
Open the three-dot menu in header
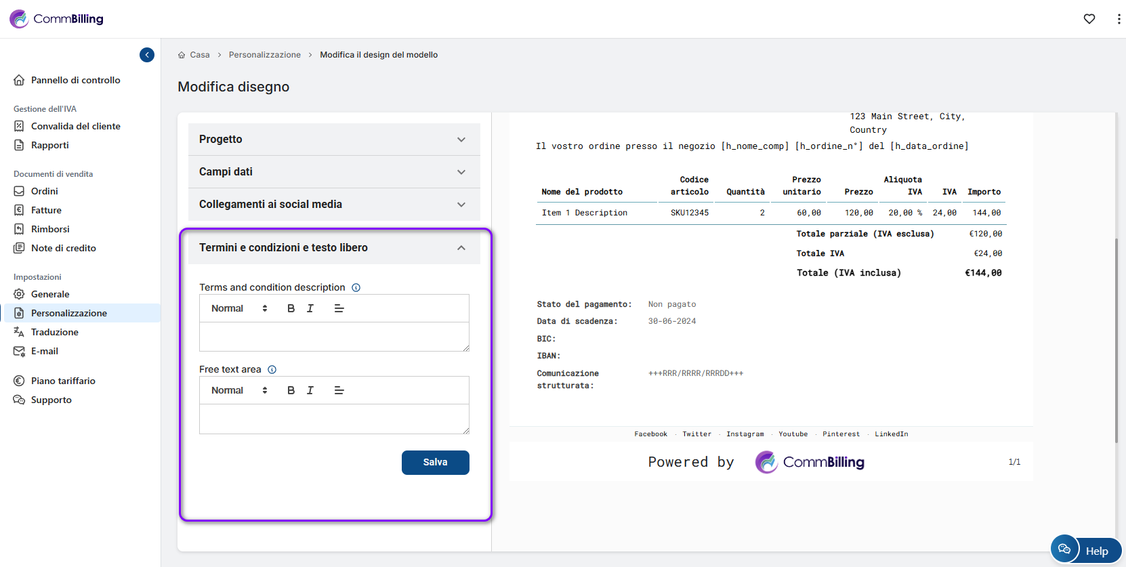(1118, 19)
